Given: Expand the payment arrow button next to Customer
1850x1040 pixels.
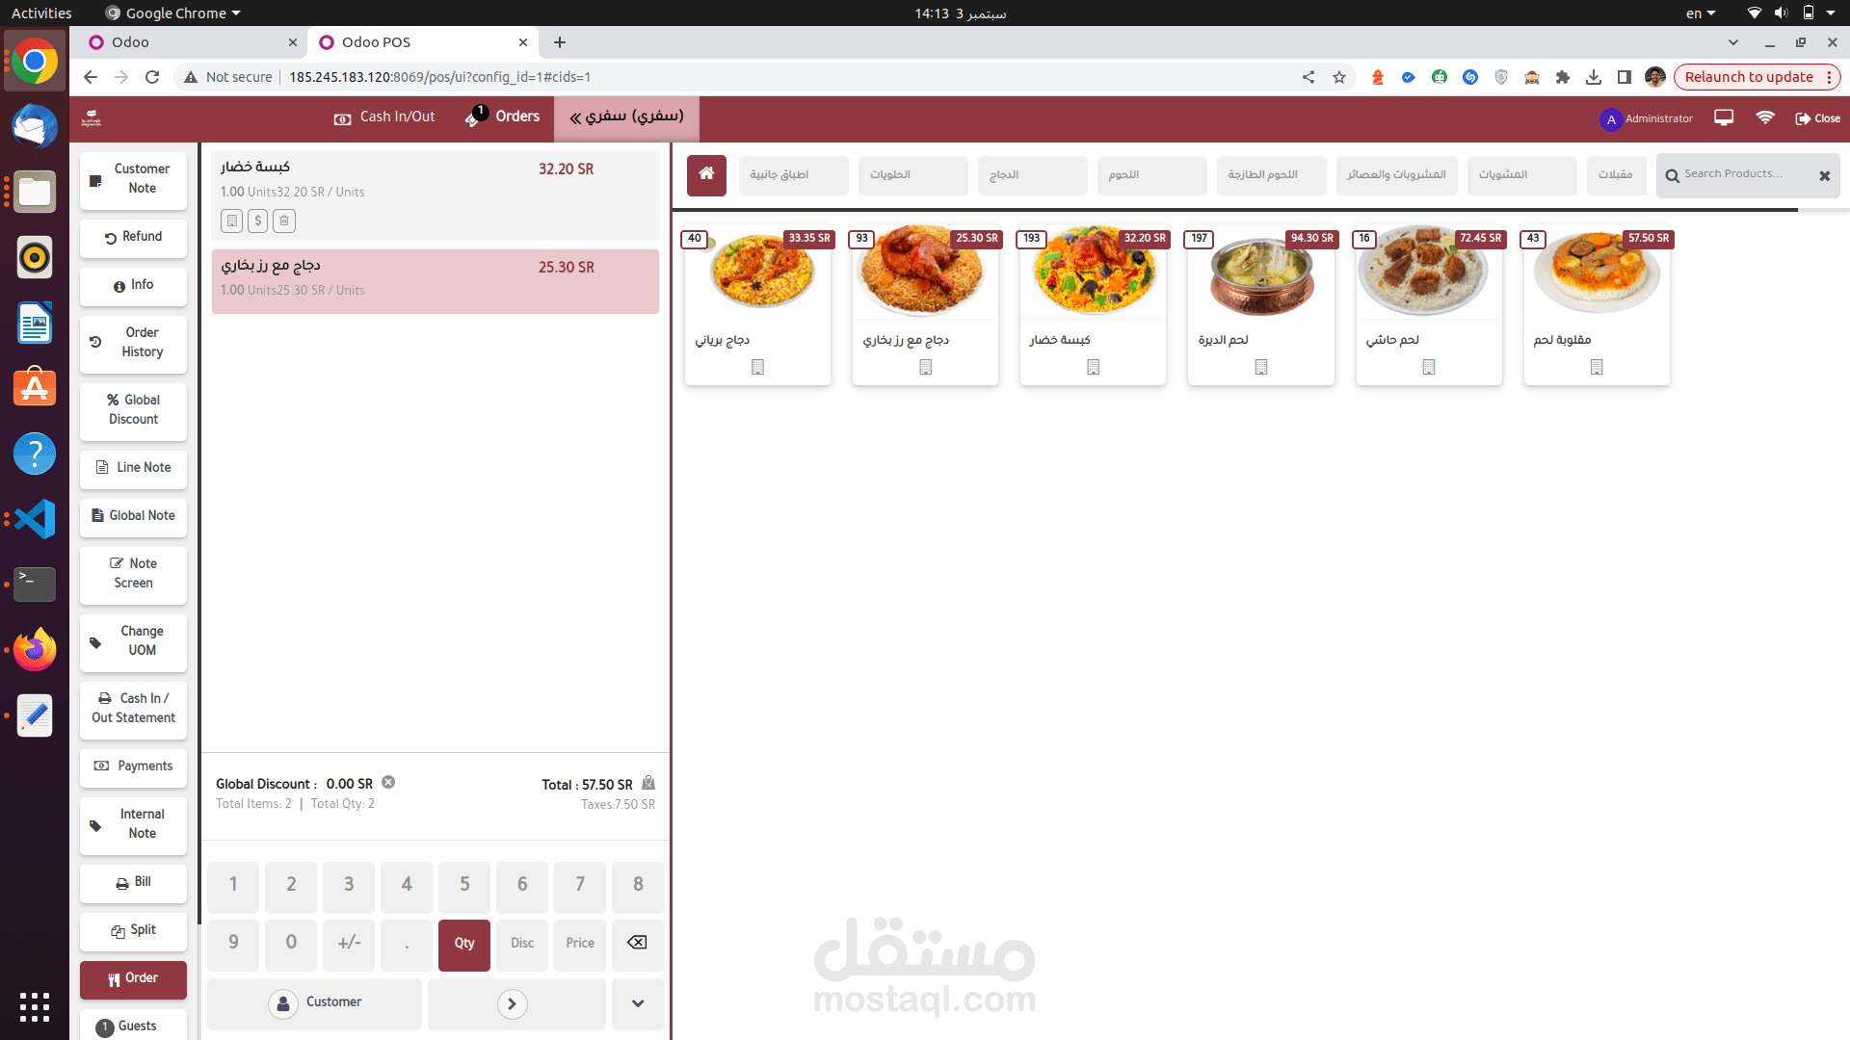Looking at the screenshot, I should tap(513, 1004).
